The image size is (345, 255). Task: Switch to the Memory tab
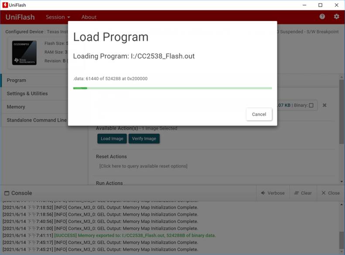coord(16,107)
